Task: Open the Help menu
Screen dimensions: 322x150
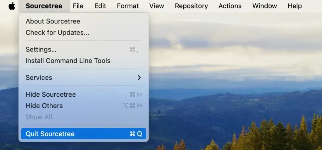Action: click(x=294, y=6)
